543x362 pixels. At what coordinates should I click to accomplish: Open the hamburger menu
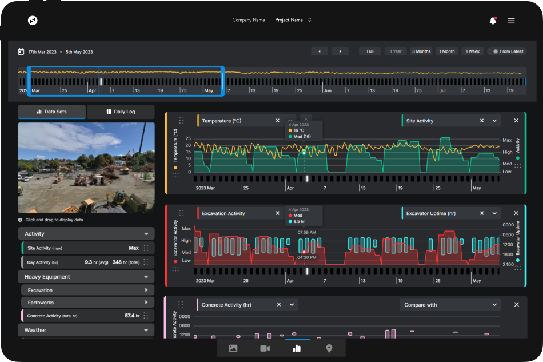pos(512,20)
